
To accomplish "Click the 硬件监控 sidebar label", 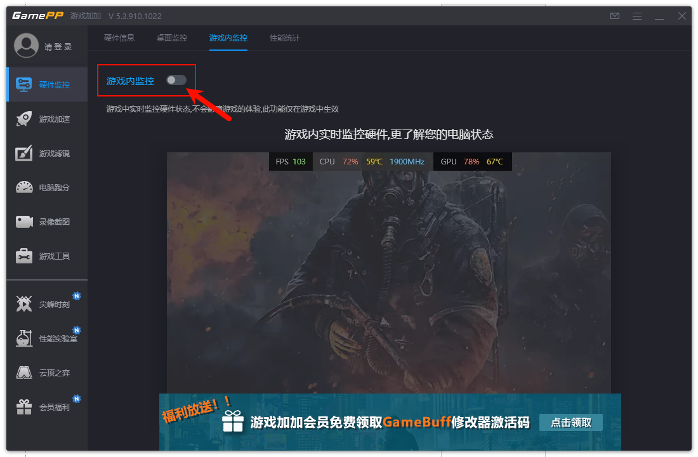I will coord(55,84).
